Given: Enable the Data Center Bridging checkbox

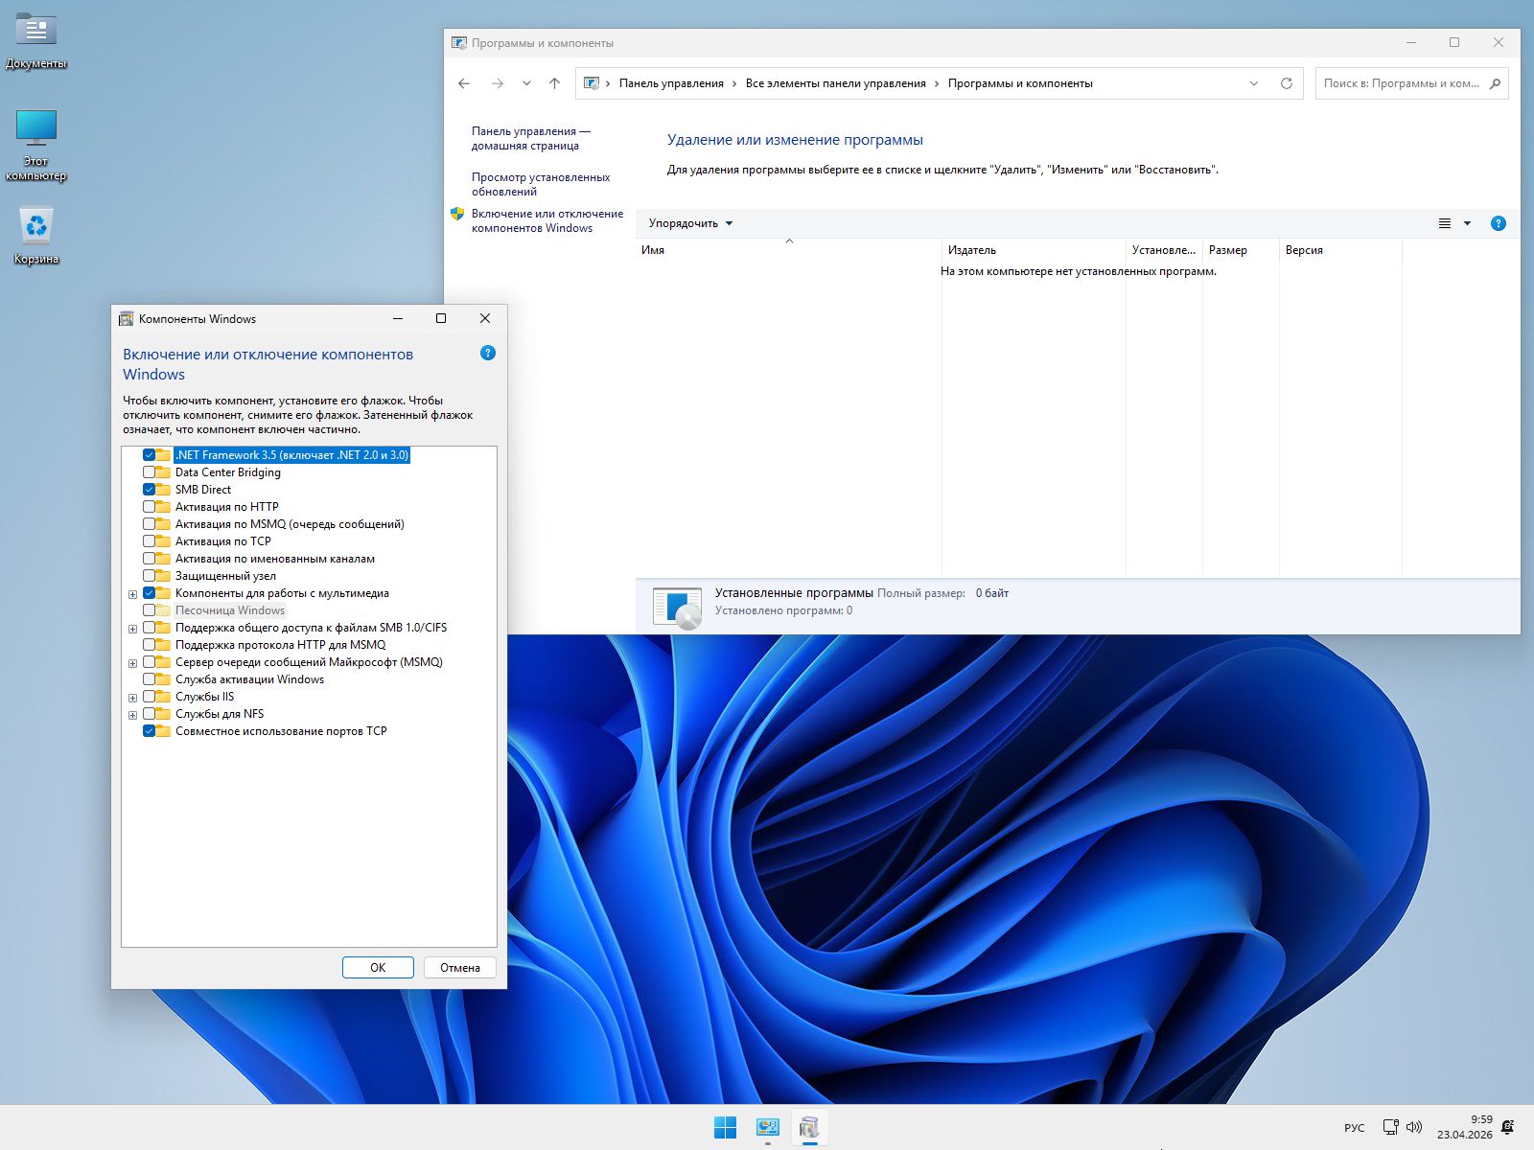Looking at the screenshot, I should tap(150, 472).
